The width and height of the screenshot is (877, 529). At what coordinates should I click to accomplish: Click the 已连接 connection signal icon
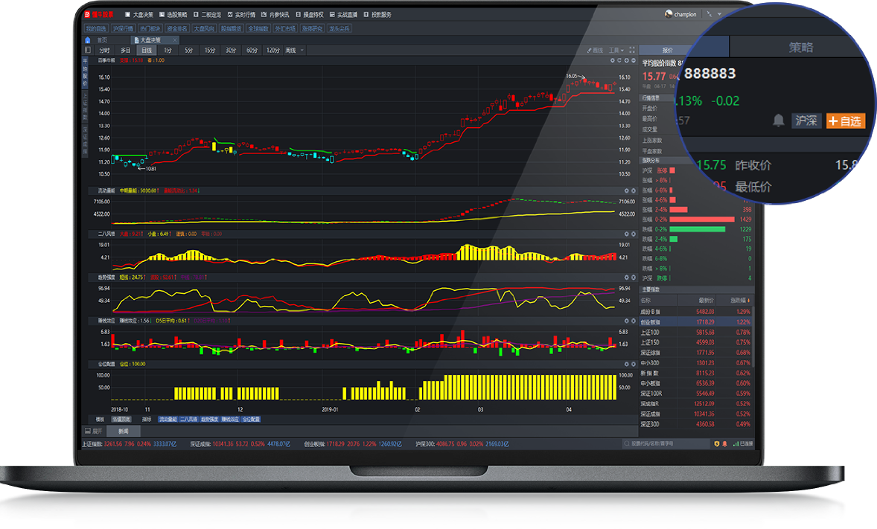click(x=735, y=444)
